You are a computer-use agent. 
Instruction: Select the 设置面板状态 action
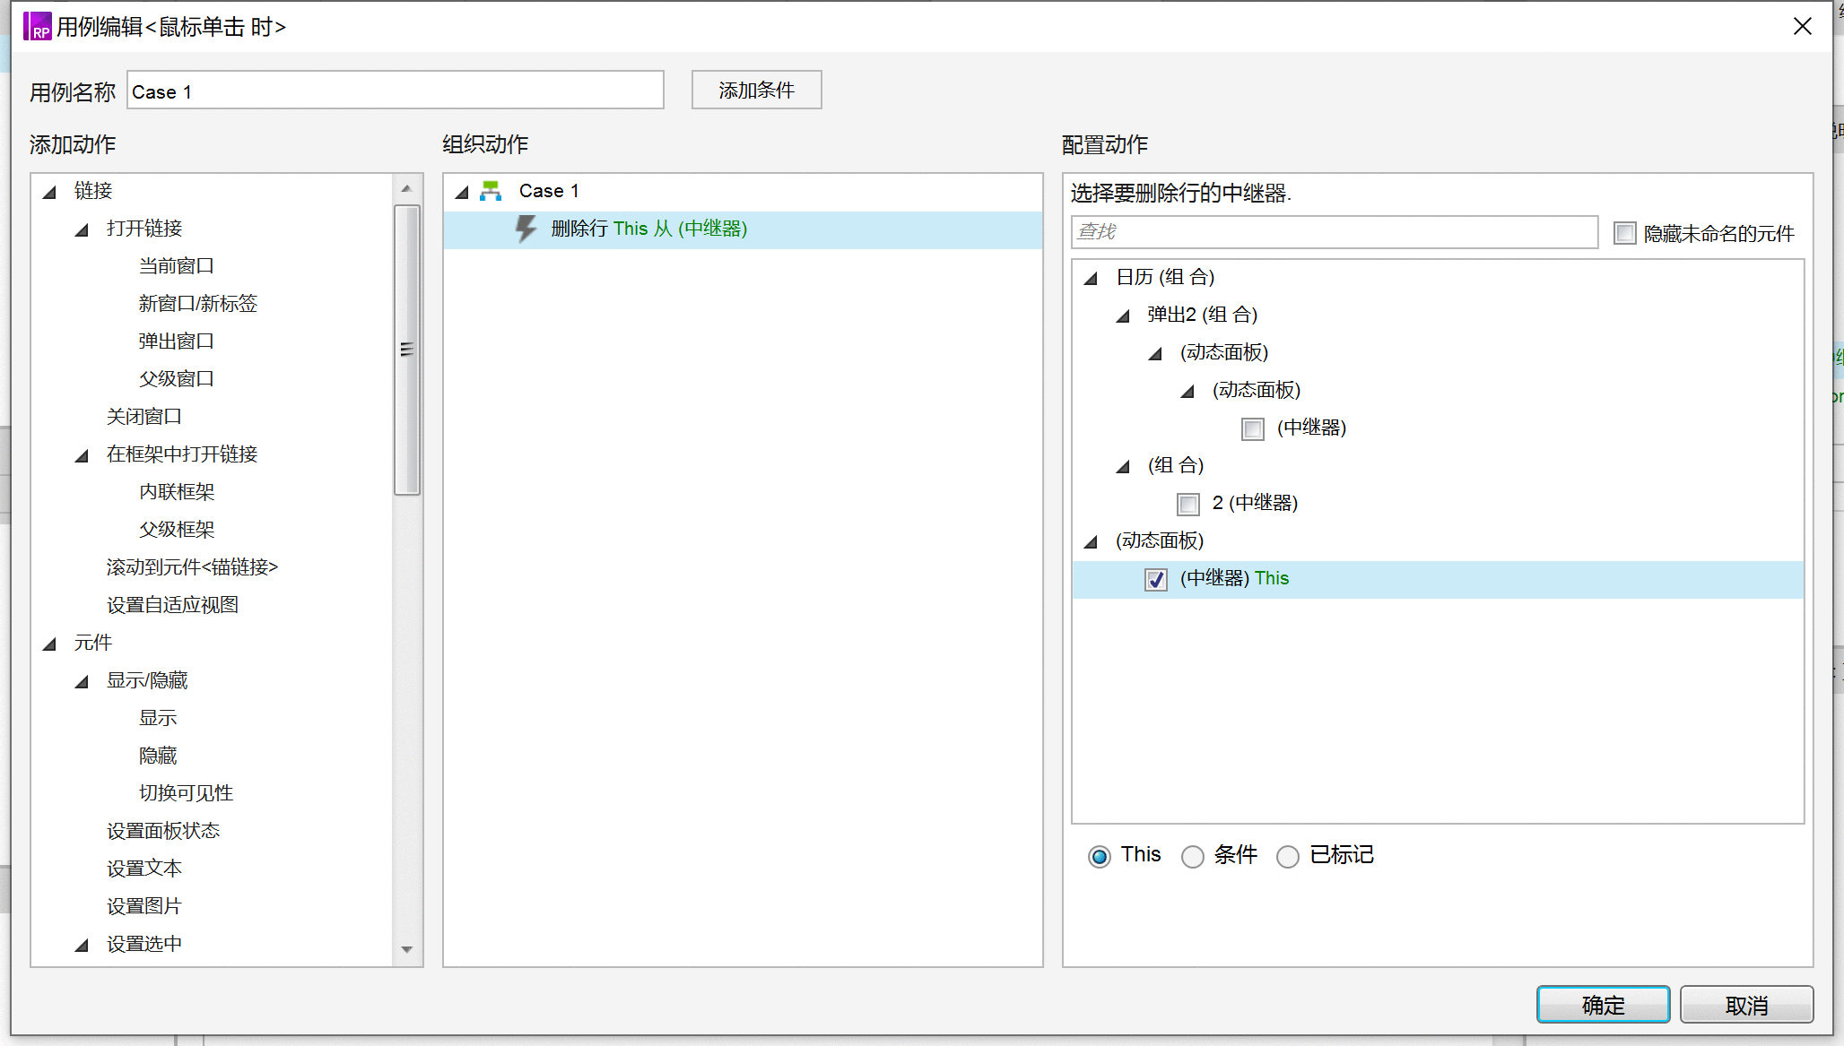click(163, 831)
